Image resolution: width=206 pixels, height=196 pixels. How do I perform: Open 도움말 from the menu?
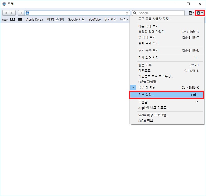(x=167, y=102)
